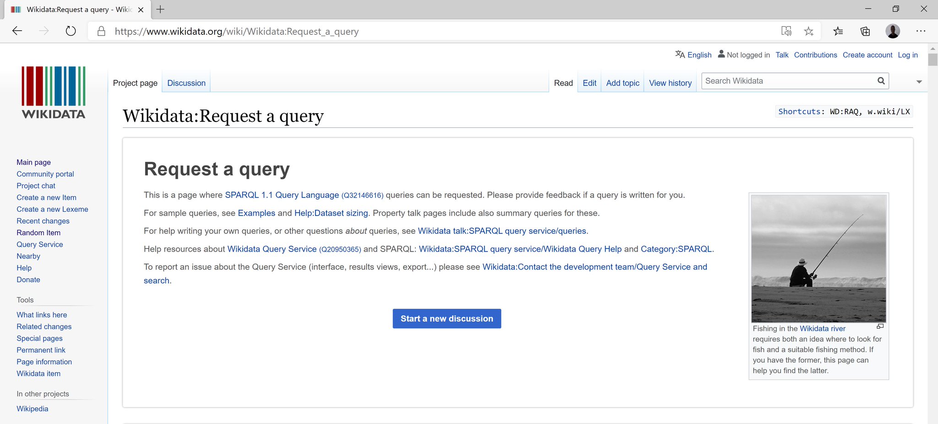Open the Shortcuts link
Screen dimensions: 938x424
799,111
